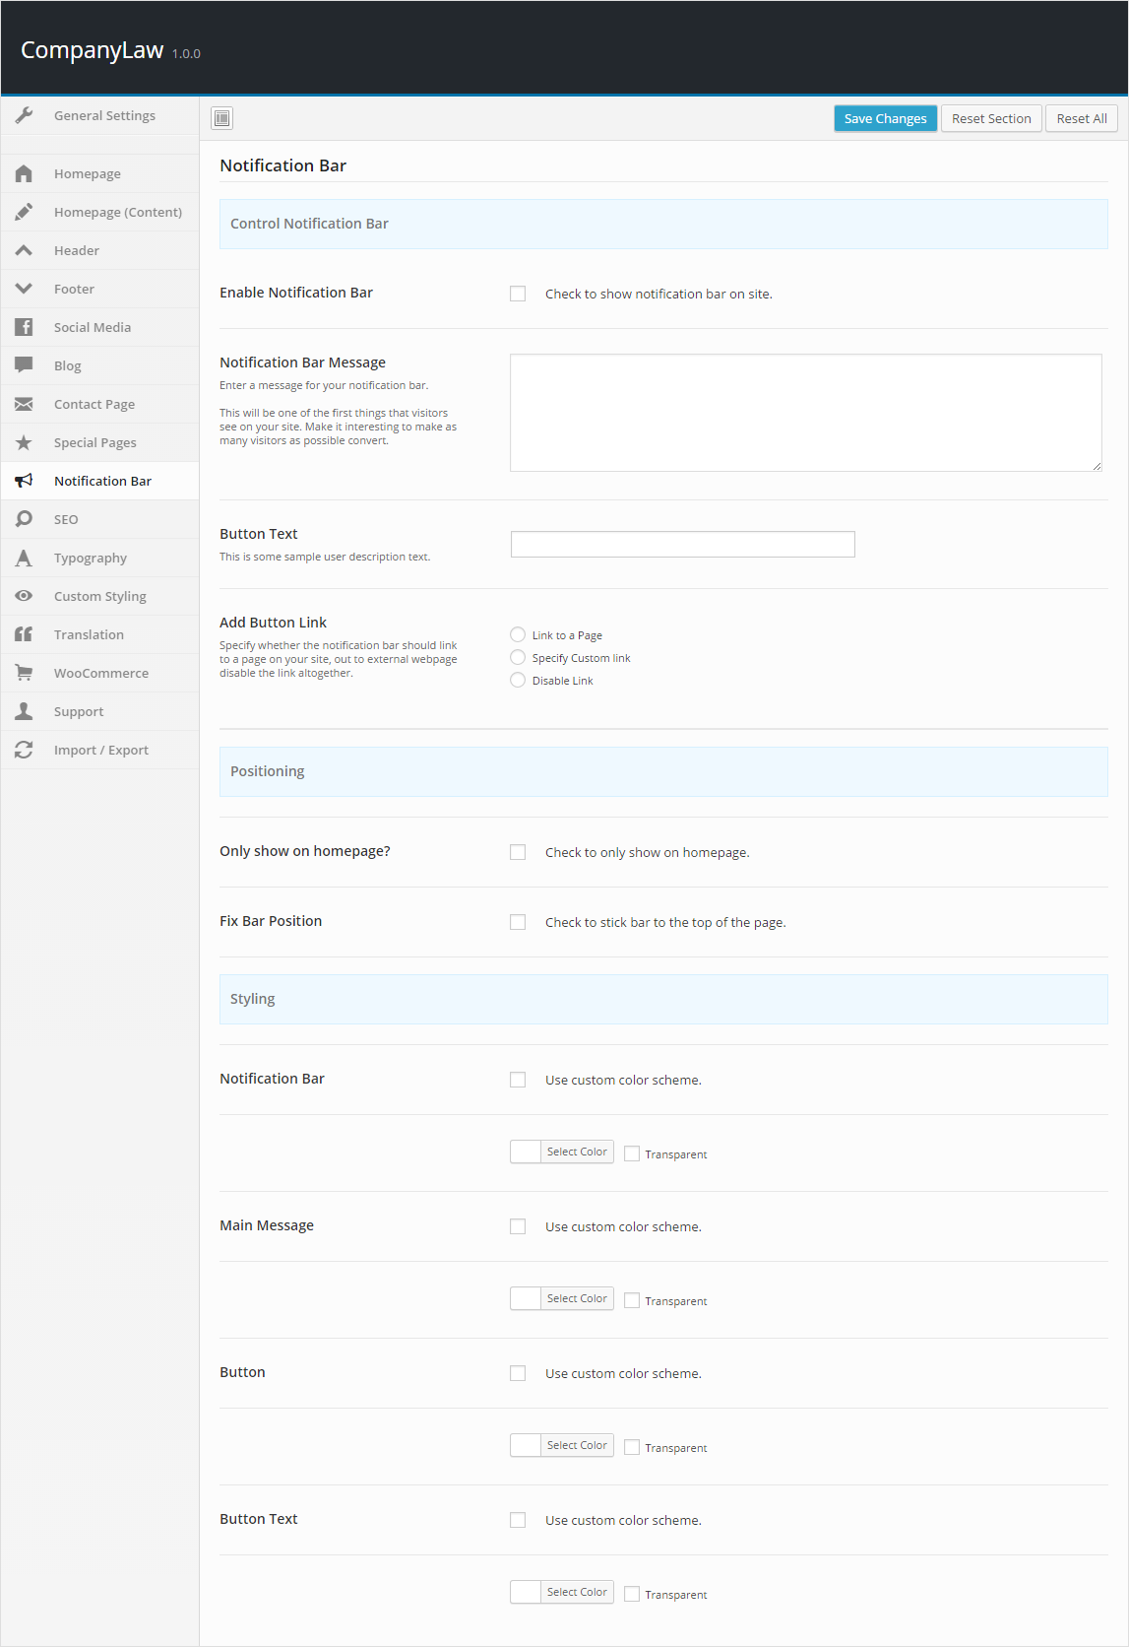This screenshot has width=1129, height=1647.
Task: Select the Link to a Page radio
Action: [x=518, y=634]
